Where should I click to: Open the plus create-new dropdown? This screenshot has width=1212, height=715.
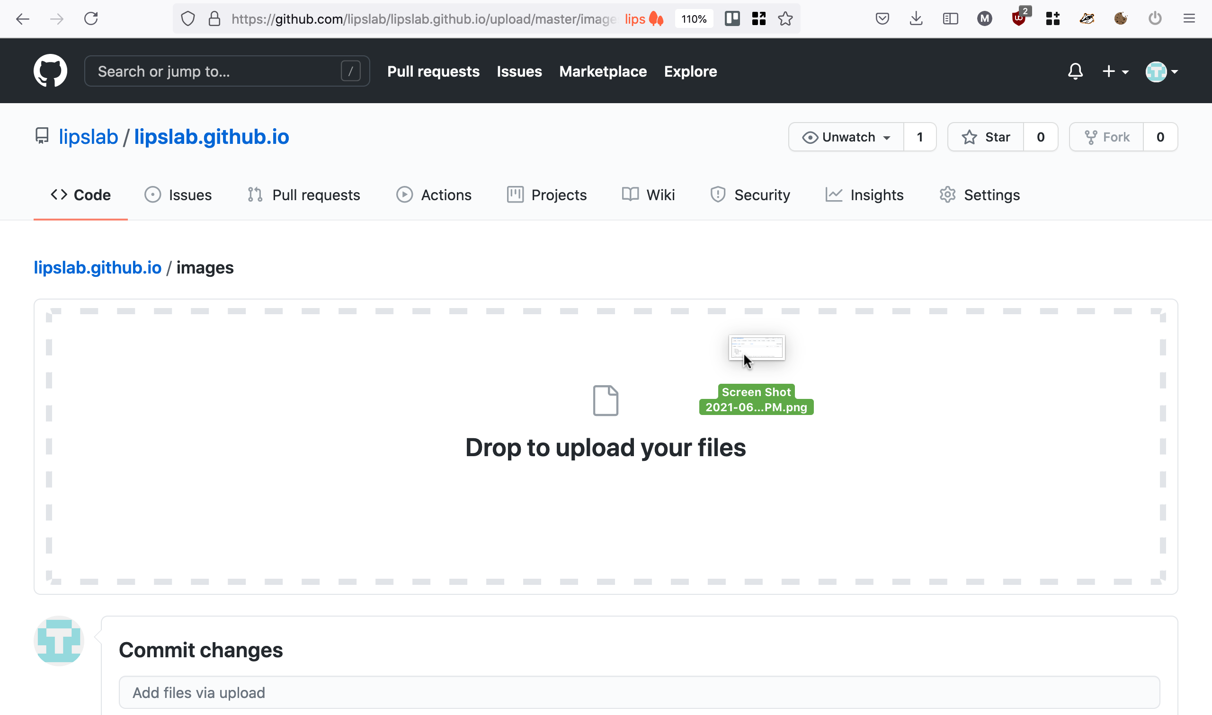[1114, 71]
